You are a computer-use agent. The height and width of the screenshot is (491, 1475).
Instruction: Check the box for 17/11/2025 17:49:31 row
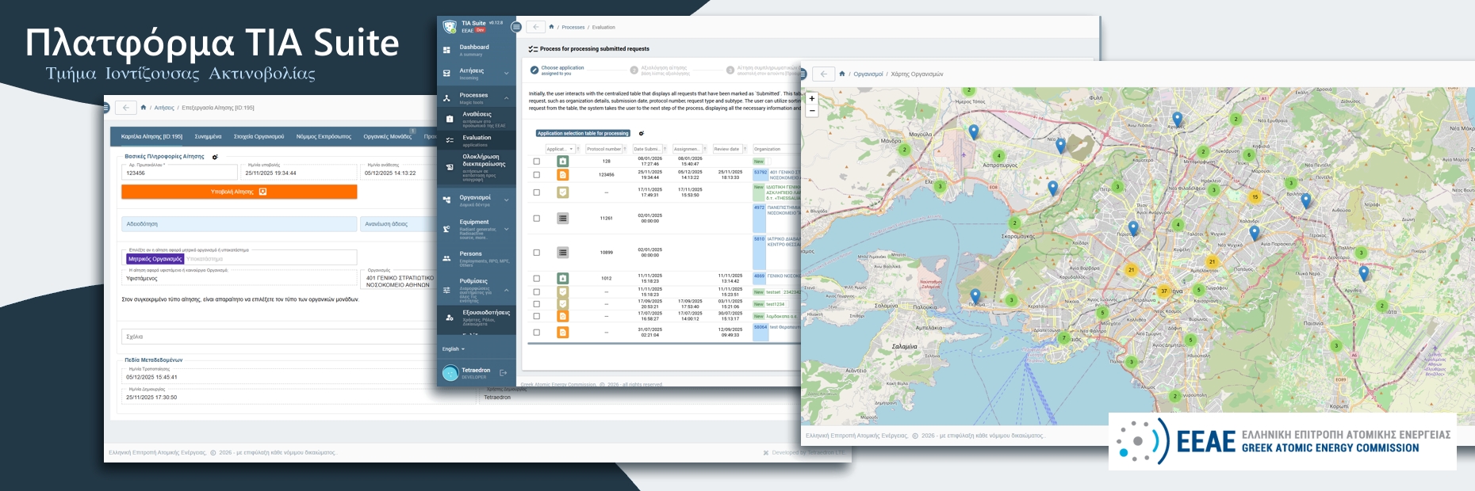pos(537,192)
